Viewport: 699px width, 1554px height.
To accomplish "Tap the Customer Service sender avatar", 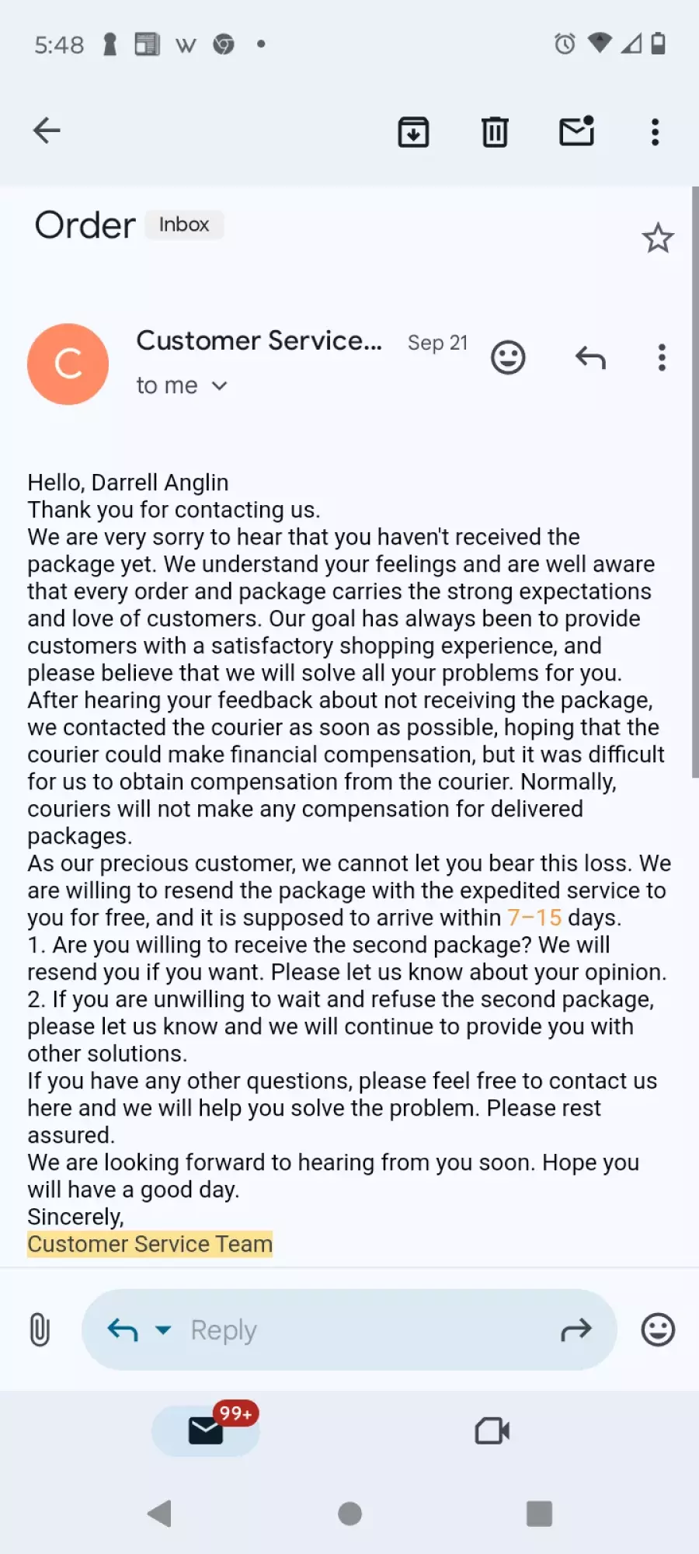I will point(68,364).
